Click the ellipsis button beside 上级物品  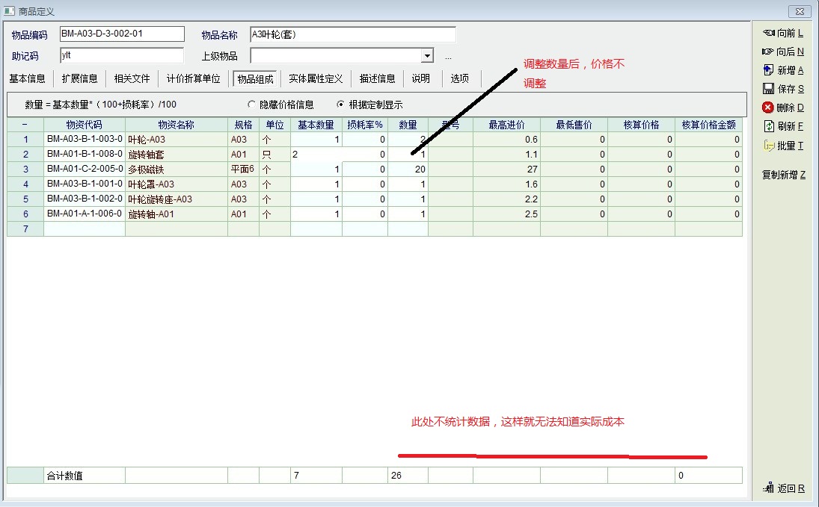point(448,57)
